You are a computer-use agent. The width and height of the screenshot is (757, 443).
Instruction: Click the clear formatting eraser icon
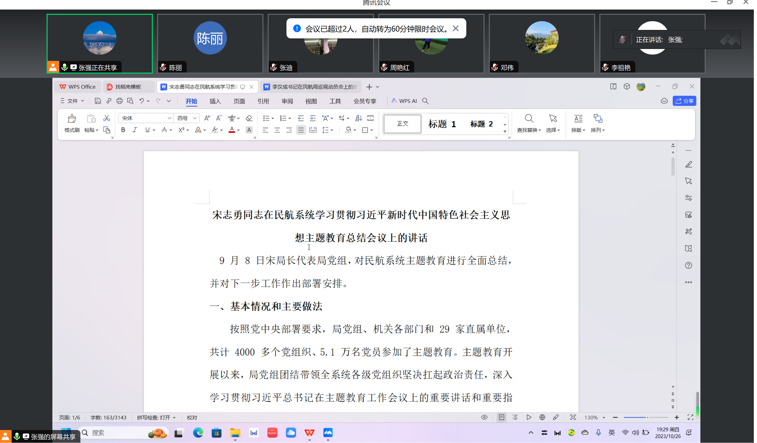coord(249,118)
